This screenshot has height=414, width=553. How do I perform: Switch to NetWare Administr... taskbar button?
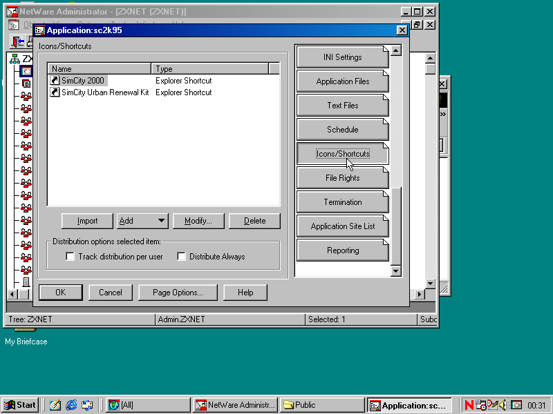pos(235,405)
